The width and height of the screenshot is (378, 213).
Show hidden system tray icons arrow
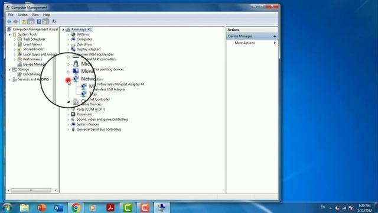coord(330,208)
